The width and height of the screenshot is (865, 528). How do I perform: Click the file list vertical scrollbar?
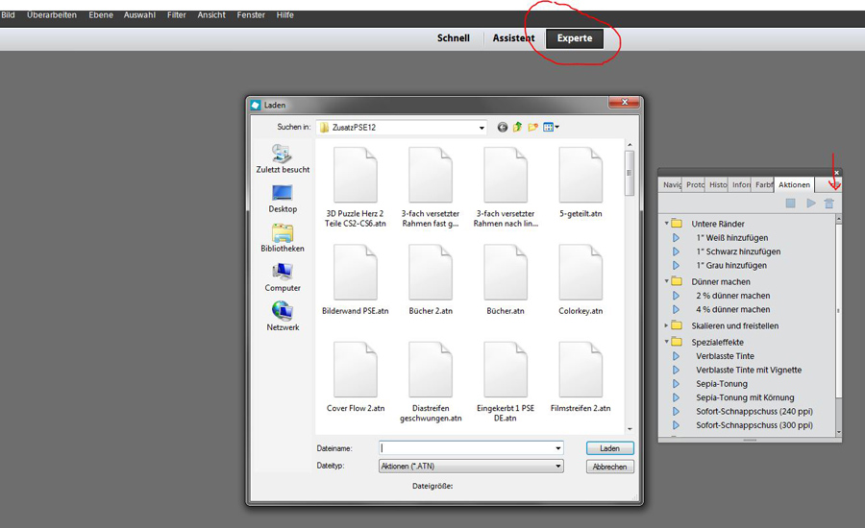click(630, 288)
